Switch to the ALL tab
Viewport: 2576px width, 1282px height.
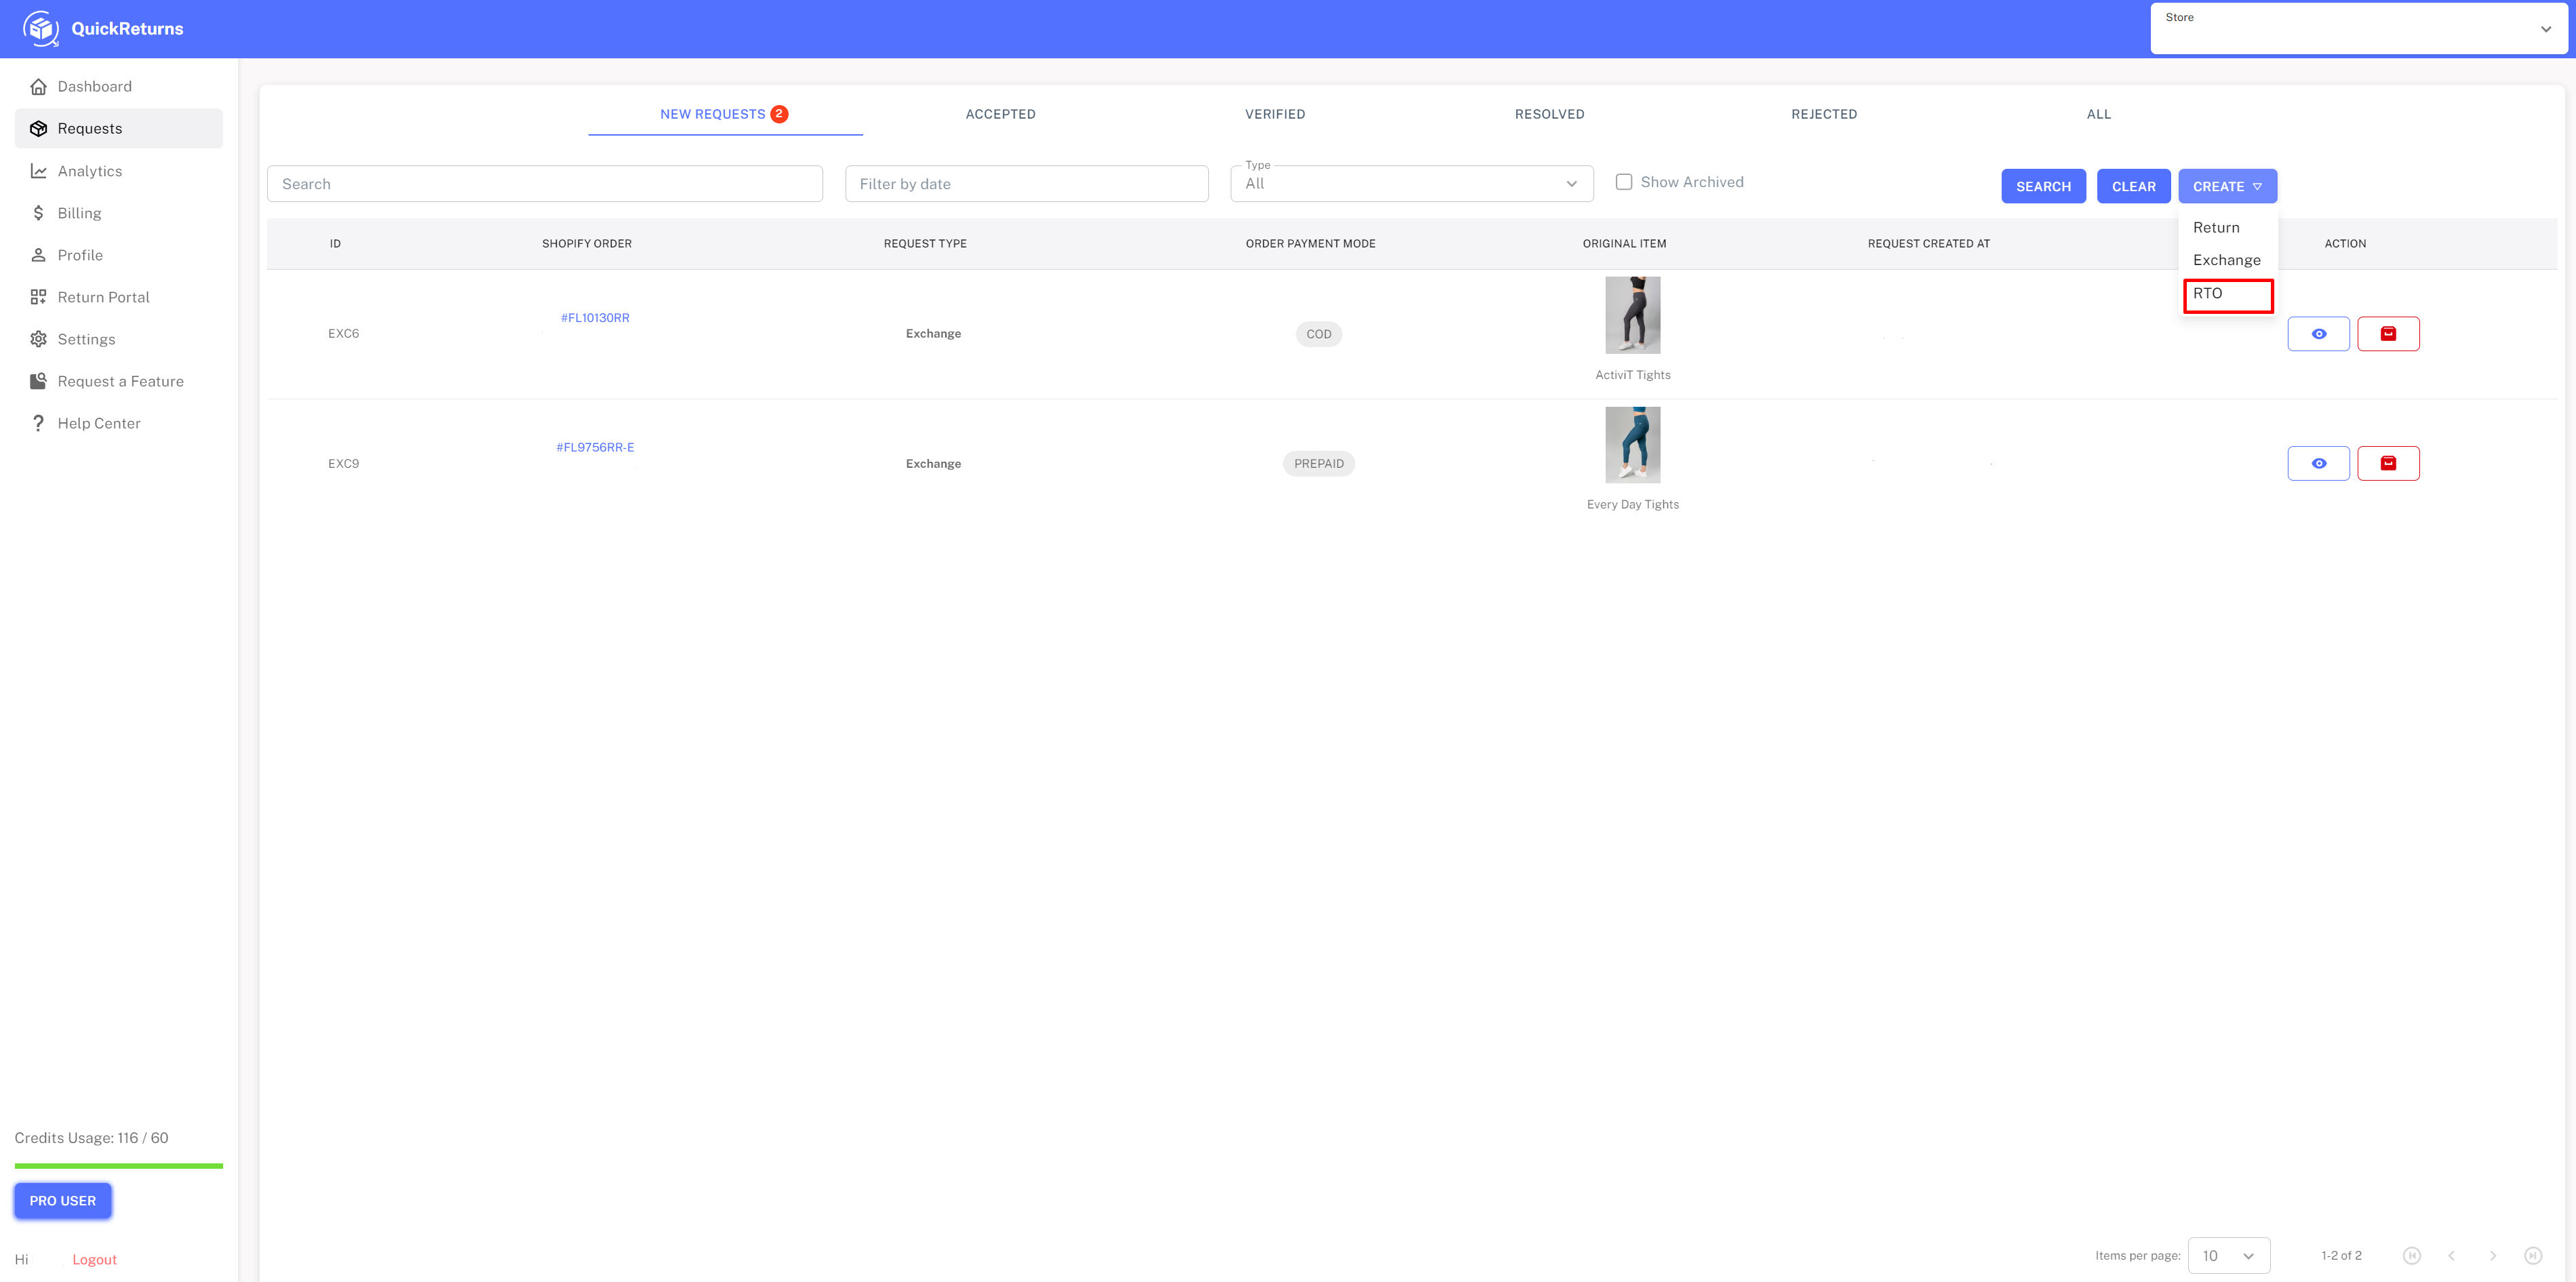(2098, 114)
